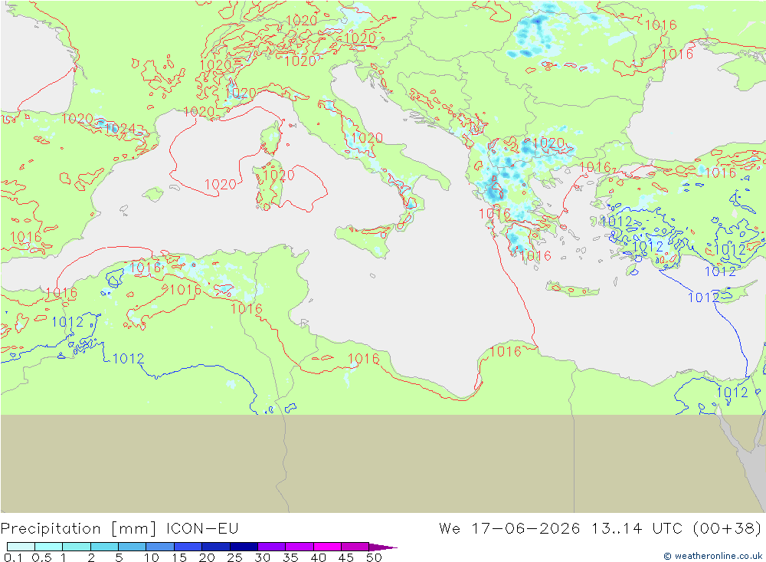Pick the dark navy swatch labeled 25

[x=244, y=547]
